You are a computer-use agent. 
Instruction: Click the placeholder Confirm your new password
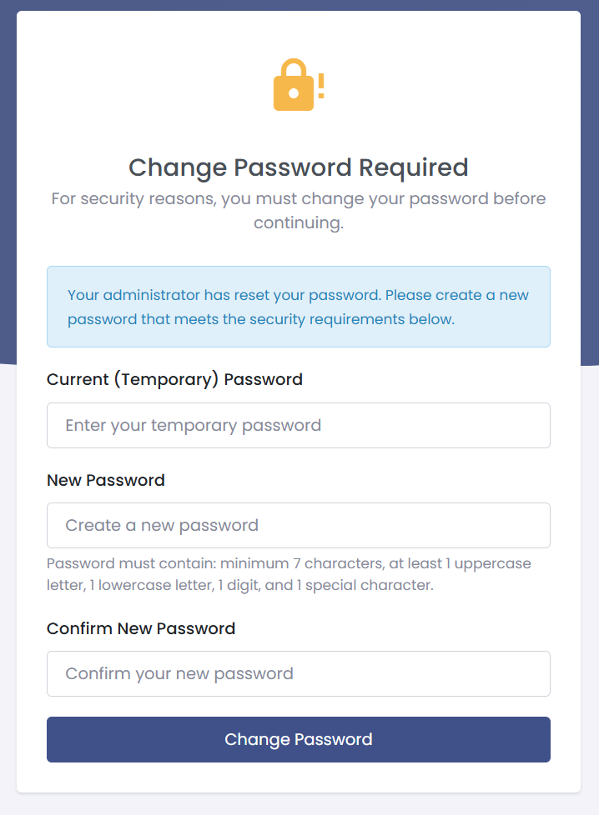tap(179, 673)
